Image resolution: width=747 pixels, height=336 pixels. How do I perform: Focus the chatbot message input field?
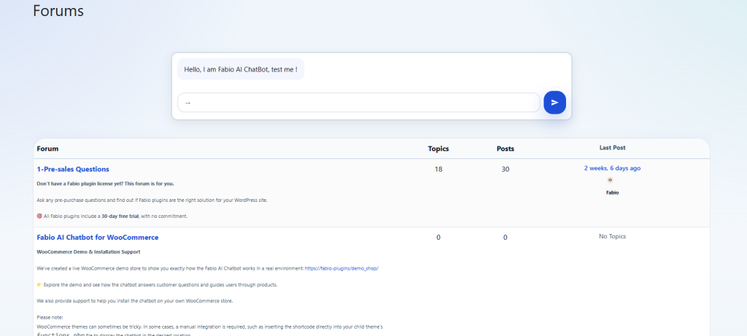(x=359, y=102)
